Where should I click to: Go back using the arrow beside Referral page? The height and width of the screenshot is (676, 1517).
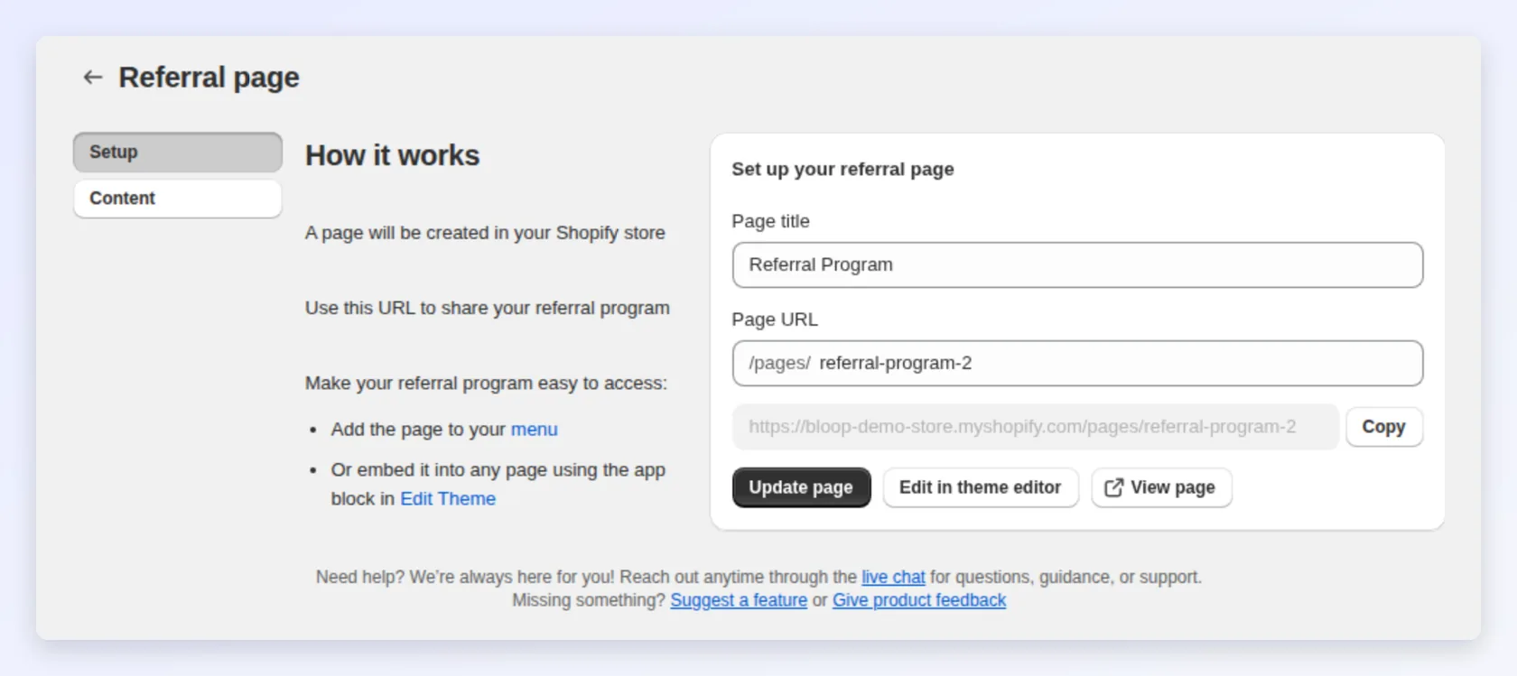point(92,78)
